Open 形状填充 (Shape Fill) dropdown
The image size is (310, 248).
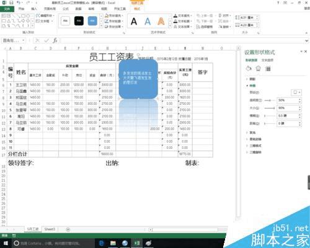pyautogui.click(x=114, y=15)
